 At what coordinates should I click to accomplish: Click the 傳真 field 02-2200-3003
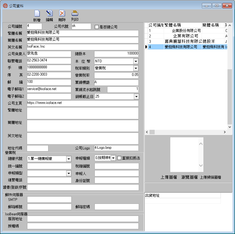click(49, 75)
